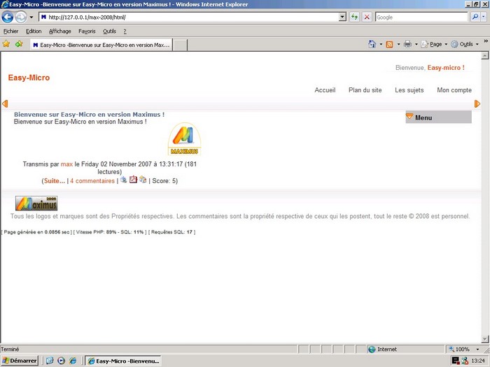
Task: Click the right orange collapse arrow
Action: pyautogui.click(x=477, y=103)
